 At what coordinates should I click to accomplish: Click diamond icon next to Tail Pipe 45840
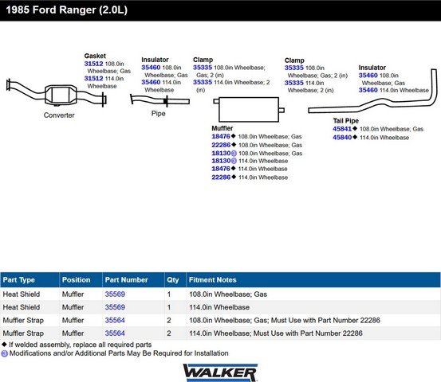[x=355, y=137]
